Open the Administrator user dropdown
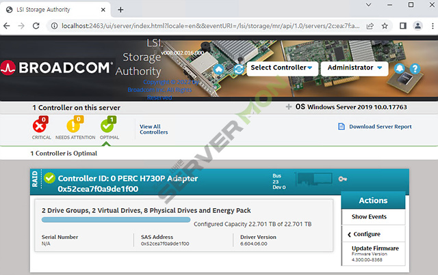The image size is (438, 275). 355,68
